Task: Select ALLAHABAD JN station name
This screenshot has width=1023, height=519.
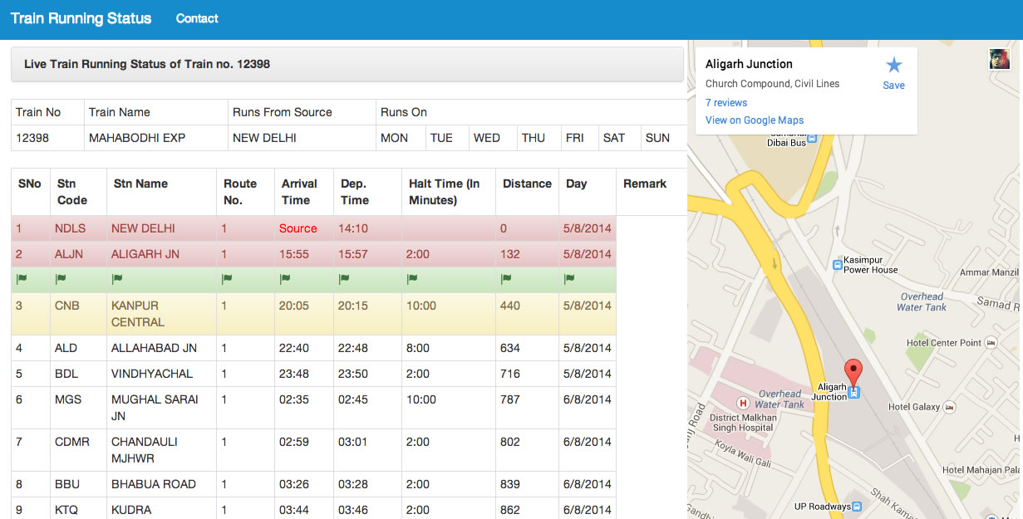Action: click(x=154, y=348)
